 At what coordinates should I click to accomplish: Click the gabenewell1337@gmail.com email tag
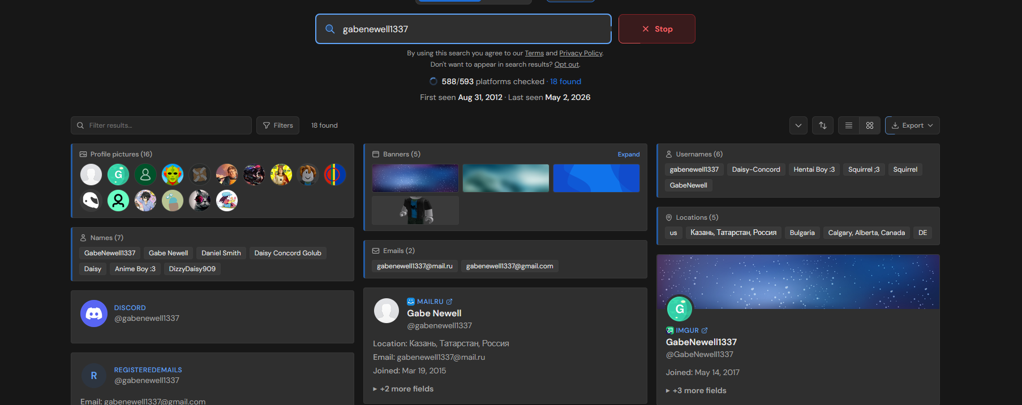(x=510, y=266)
